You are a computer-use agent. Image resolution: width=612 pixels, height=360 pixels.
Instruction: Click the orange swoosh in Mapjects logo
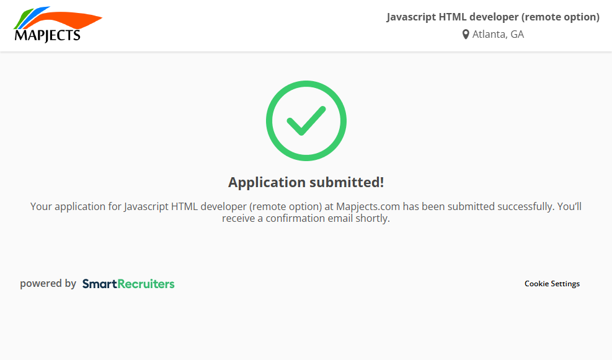74,20
